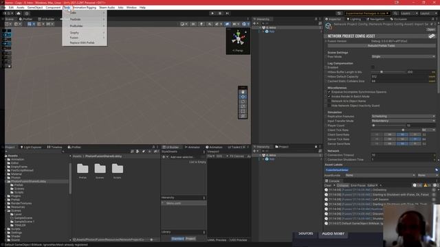Click the Pause button in the toolbar
The width and height of the screenshot is (440, 247).
pos(220,13)
